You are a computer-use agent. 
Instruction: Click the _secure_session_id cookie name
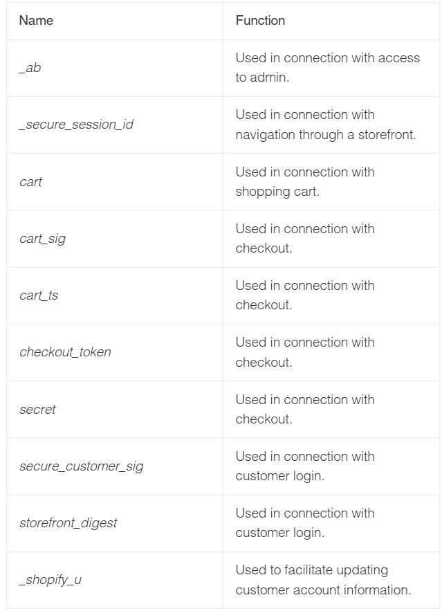point(76,125)
